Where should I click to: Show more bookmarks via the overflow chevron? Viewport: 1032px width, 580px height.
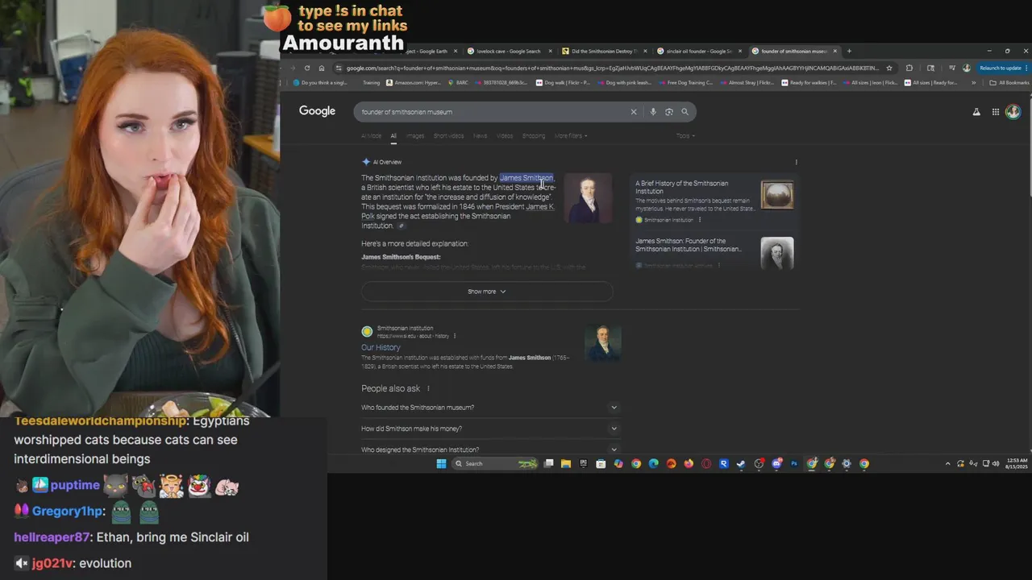click(973, 82)
